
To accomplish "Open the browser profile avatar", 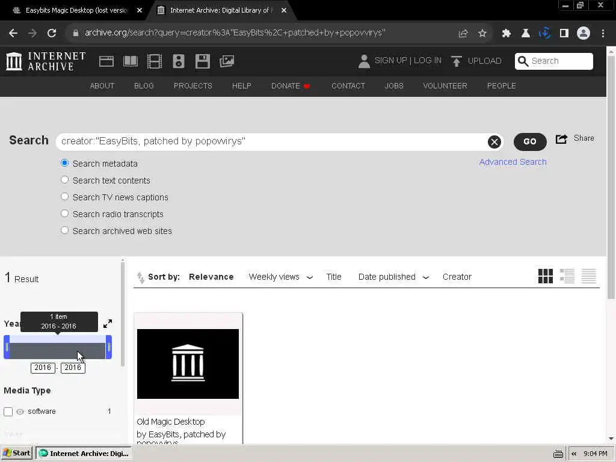I will pyautogui.click(x=584, y=33).
